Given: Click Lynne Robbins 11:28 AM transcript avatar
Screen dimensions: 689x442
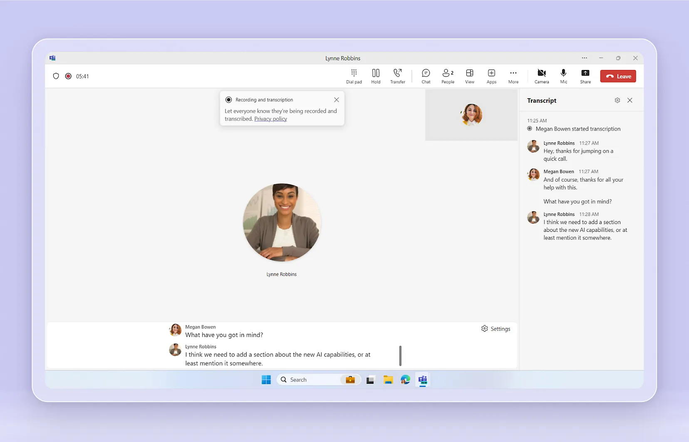Looking at the screenshot, I should (533, 218).
